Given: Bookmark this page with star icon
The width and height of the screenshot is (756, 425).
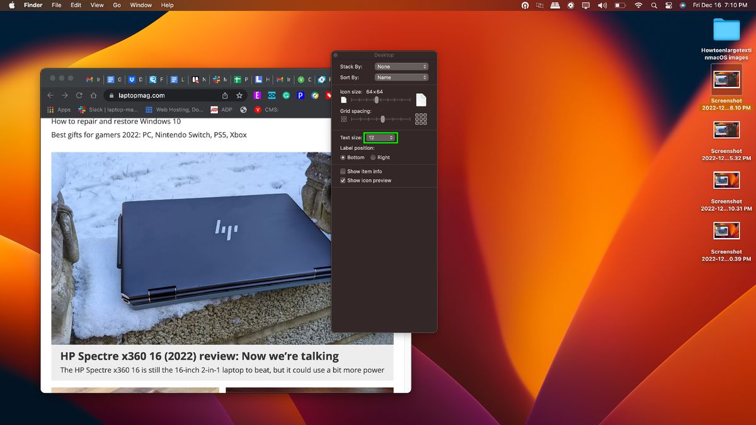Looking at the screenshot, I should (x=239, y=96).
